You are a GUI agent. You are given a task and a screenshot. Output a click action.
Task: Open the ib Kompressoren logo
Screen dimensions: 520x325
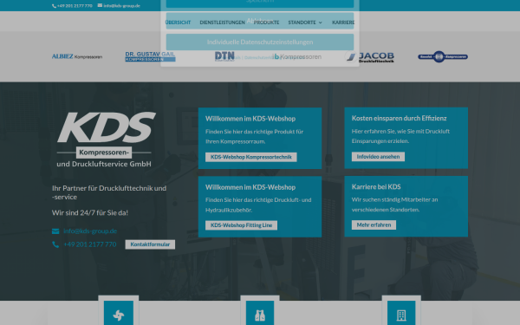click(296, 56)
